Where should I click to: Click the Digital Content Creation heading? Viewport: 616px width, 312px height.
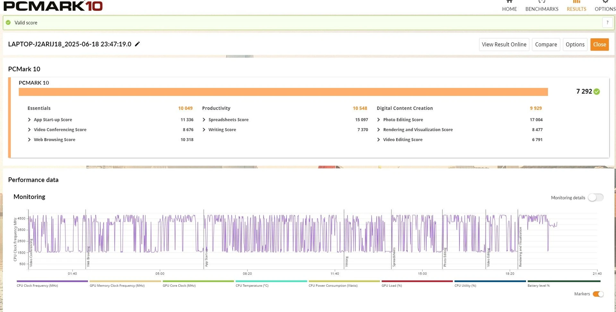(405, 108)
